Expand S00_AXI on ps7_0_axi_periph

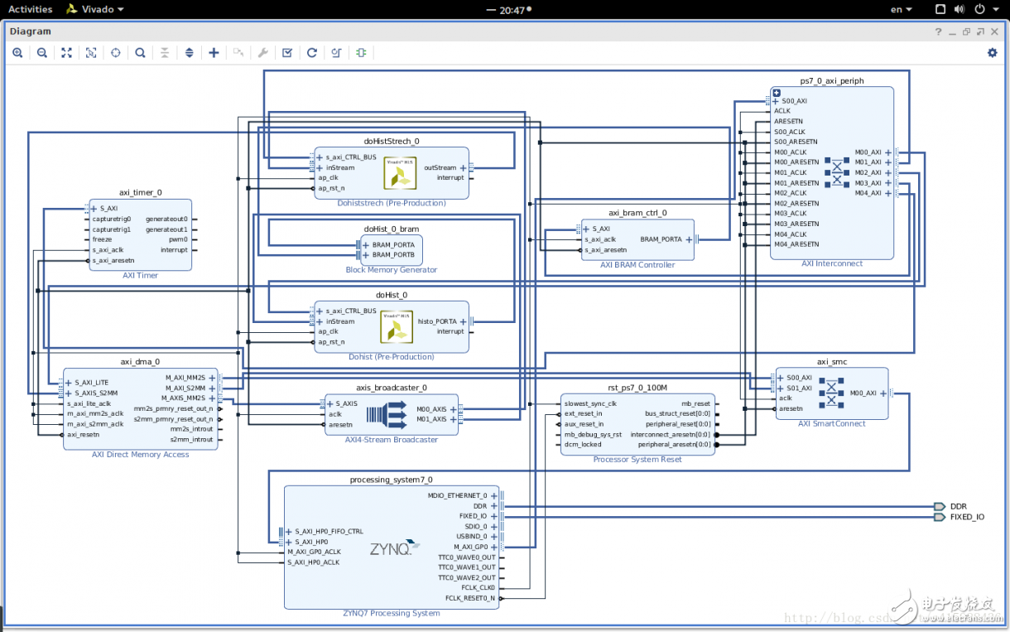[x=776, y=101]
